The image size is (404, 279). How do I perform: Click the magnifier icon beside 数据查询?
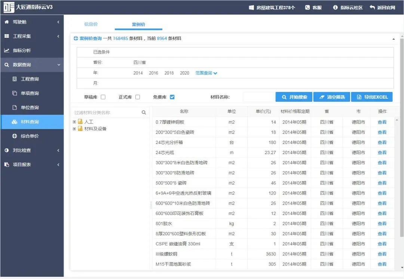pos(7,65)
